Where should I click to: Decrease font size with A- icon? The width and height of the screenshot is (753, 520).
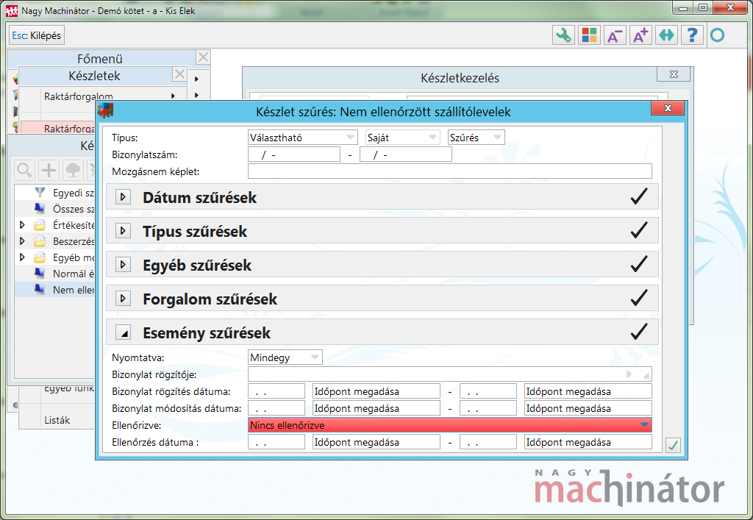(615, 35)
